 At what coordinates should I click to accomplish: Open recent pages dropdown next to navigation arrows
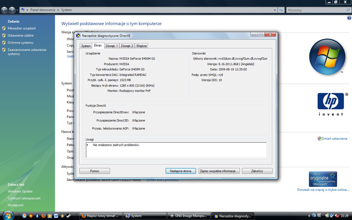[17, 10]
